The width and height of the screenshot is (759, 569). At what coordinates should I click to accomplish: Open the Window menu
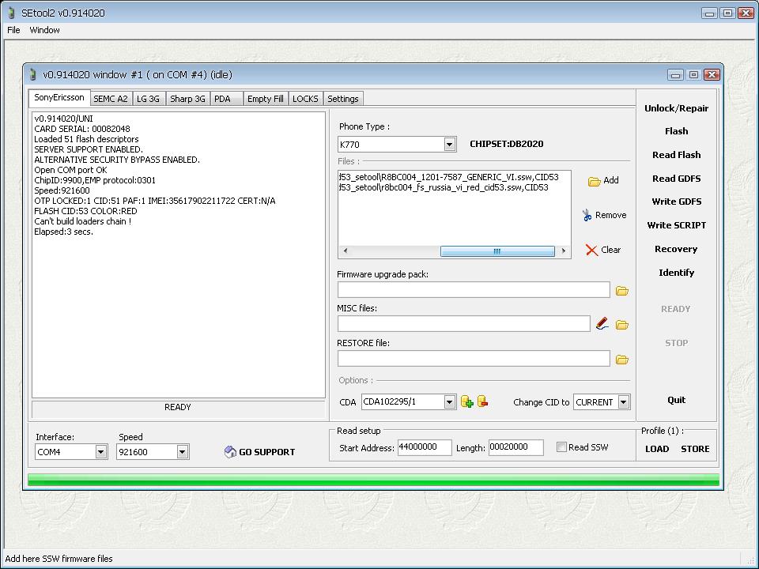[x=44, y=30]
